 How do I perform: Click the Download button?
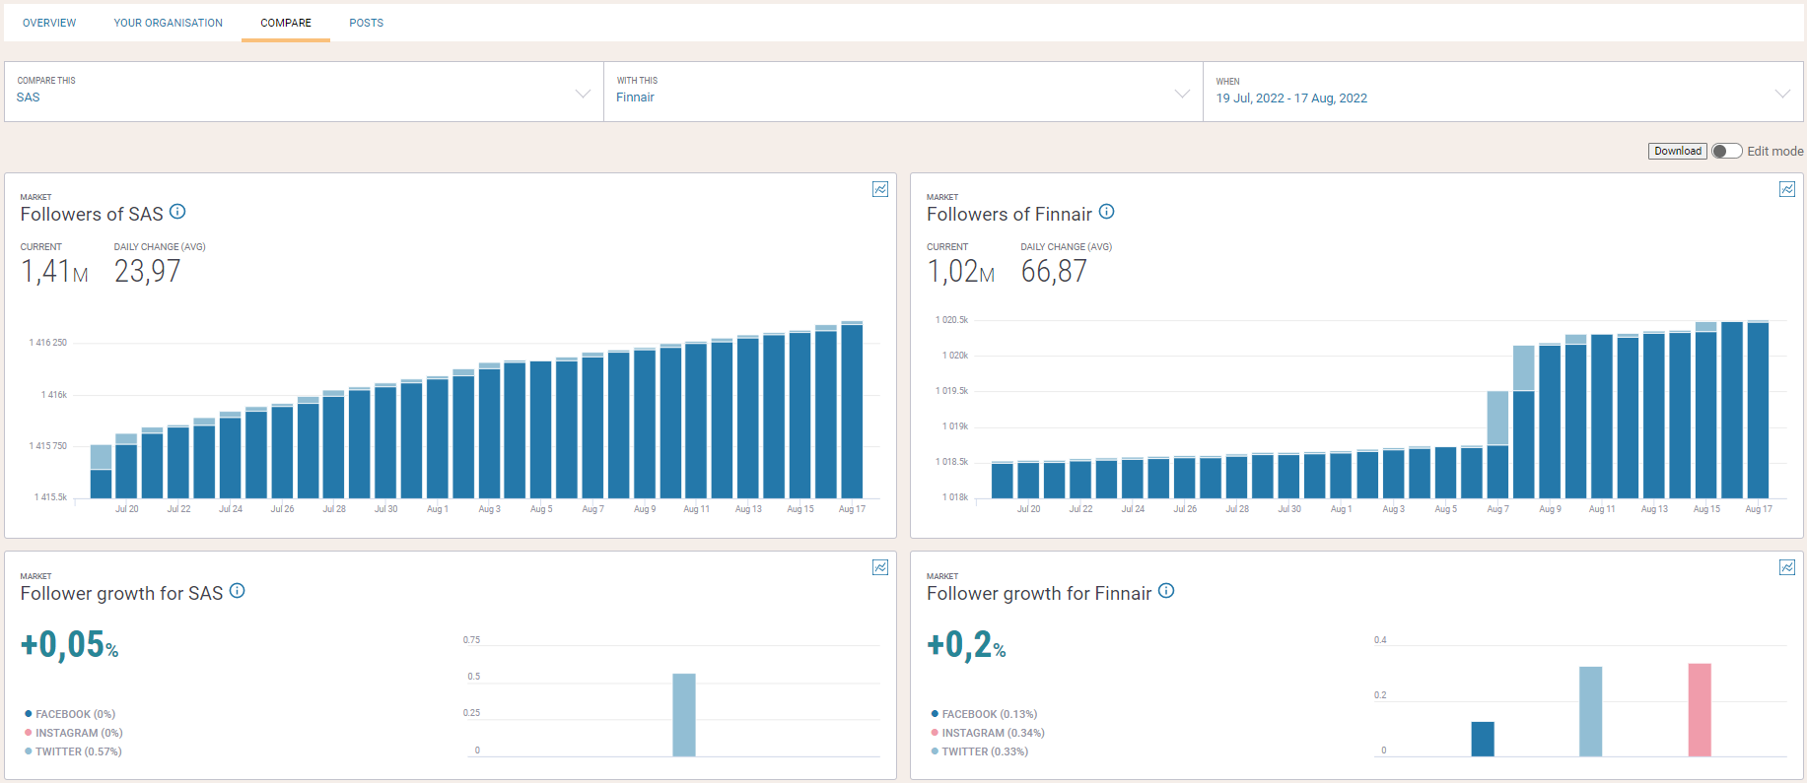tap(1678, 151)
